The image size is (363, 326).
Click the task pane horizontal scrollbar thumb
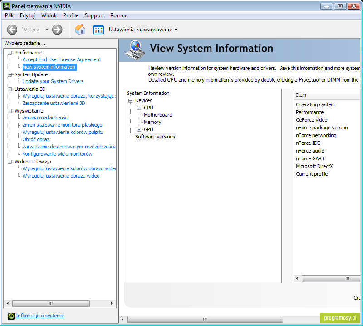pyautogui.click(x=51, y=303)
